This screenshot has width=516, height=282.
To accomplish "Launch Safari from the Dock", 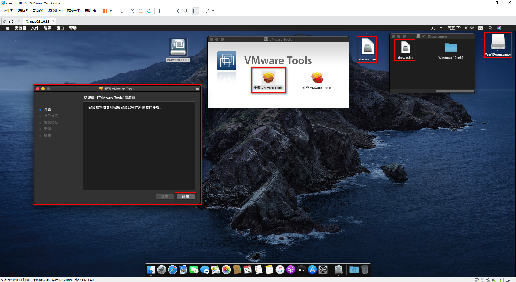I will coord(173,270).
